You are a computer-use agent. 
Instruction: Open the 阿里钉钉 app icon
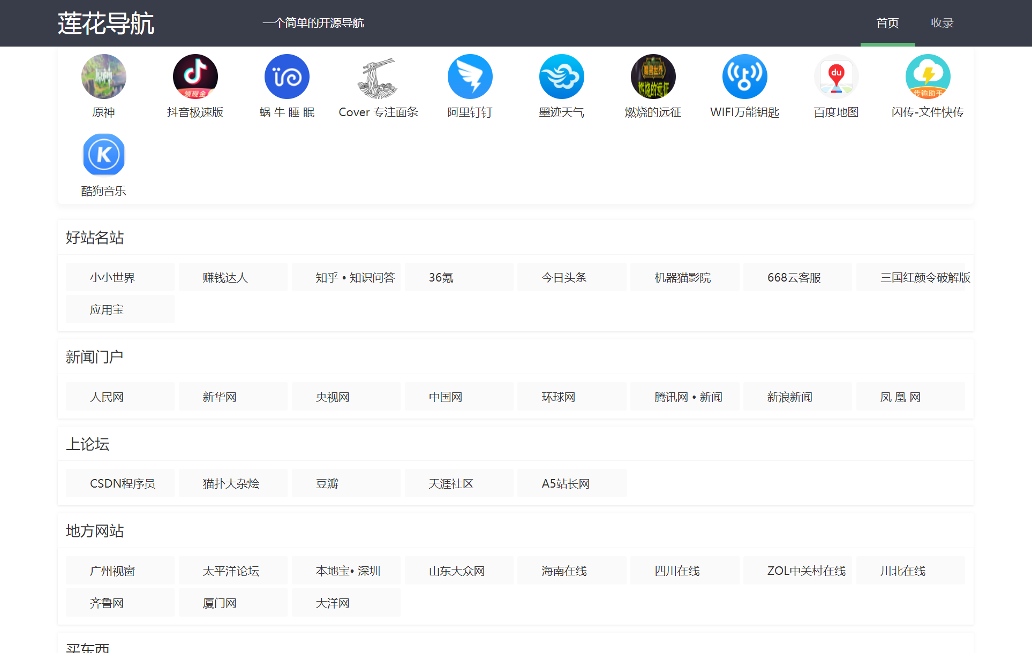click(x=470, y=77)
